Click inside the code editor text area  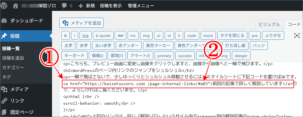pyautogui.click(x=181, y=90)
